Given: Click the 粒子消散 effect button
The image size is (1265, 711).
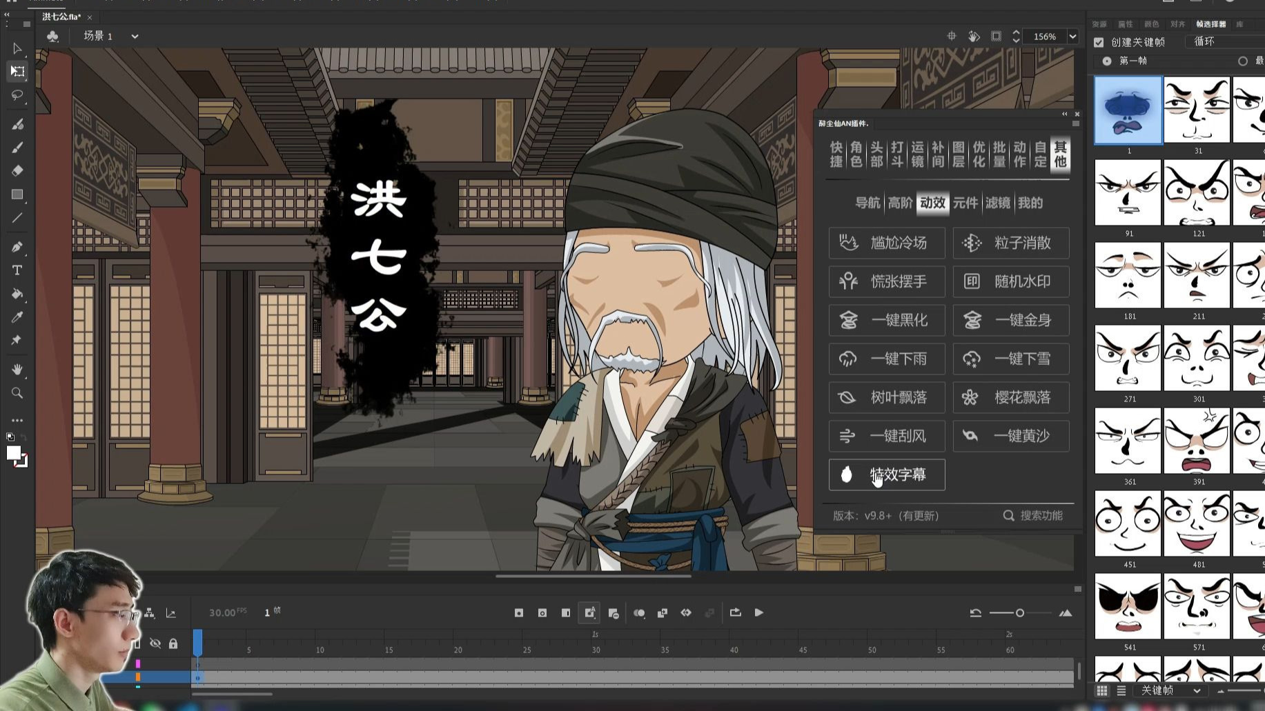Looking at the screenshot, I should pyautogui.click(x=1011, y=243).
